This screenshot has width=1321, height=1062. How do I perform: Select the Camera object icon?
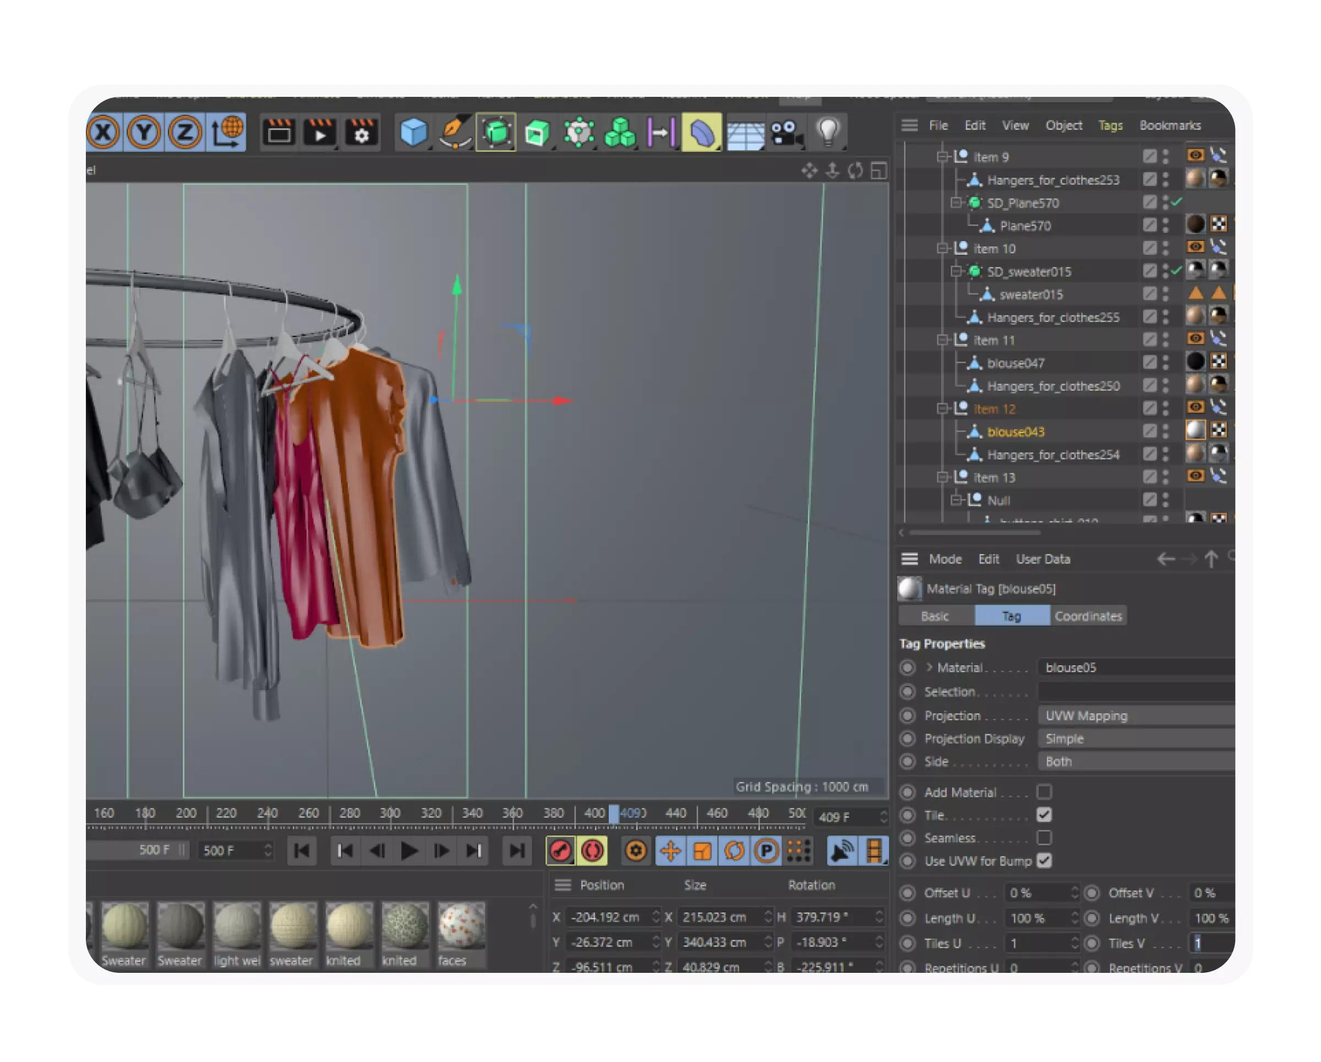[786, 132]
